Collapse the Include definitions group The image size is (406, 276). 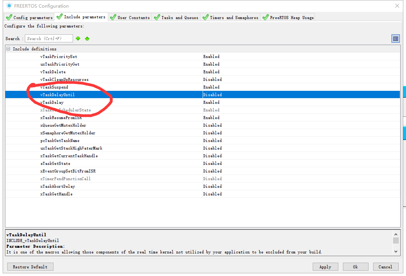point(8,48)
